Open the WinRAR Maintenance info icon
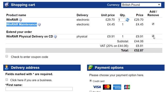This screenshot has width=165, height=92. [39, 25]
